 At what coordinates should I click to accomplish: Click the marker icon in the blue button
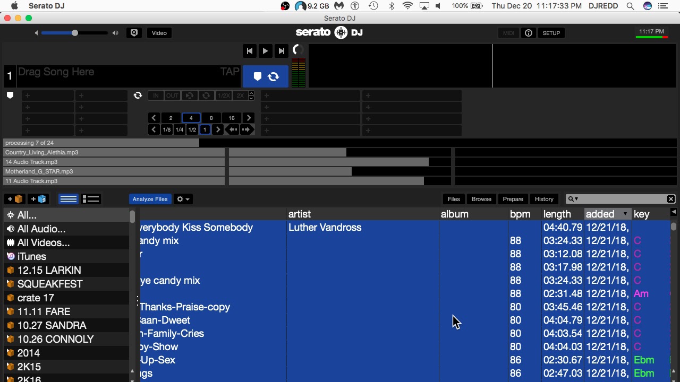pyautogui.click(x=258, y=77)
